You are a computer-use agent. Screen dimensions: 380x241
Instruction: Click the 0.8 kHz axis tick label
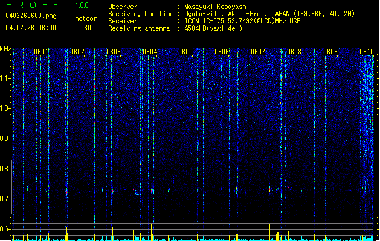(5, 169)
